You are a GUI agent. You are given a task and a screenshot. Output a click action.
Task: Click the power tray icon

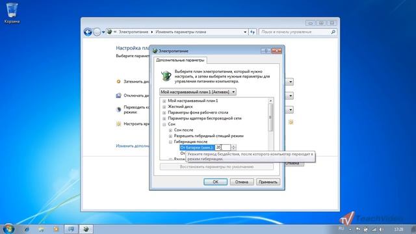[366, 229]
